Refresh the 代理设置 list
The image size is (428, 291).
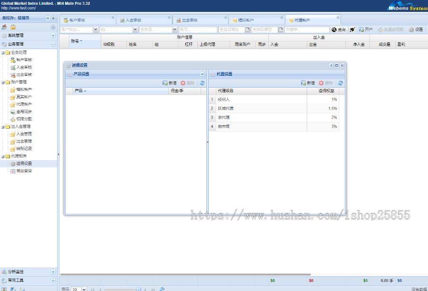pyautogui.click(x=340, y=83)
